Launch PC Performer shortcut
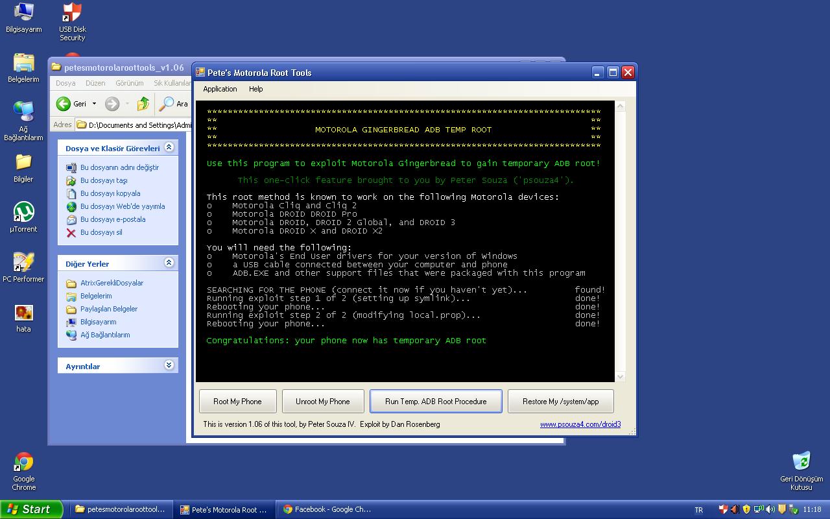Screen dimensions: 830x519 [23, 267]
